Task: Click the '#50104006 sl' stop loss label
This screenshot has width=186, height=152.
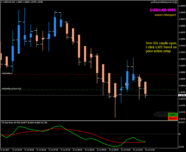Action: (7, 73)
